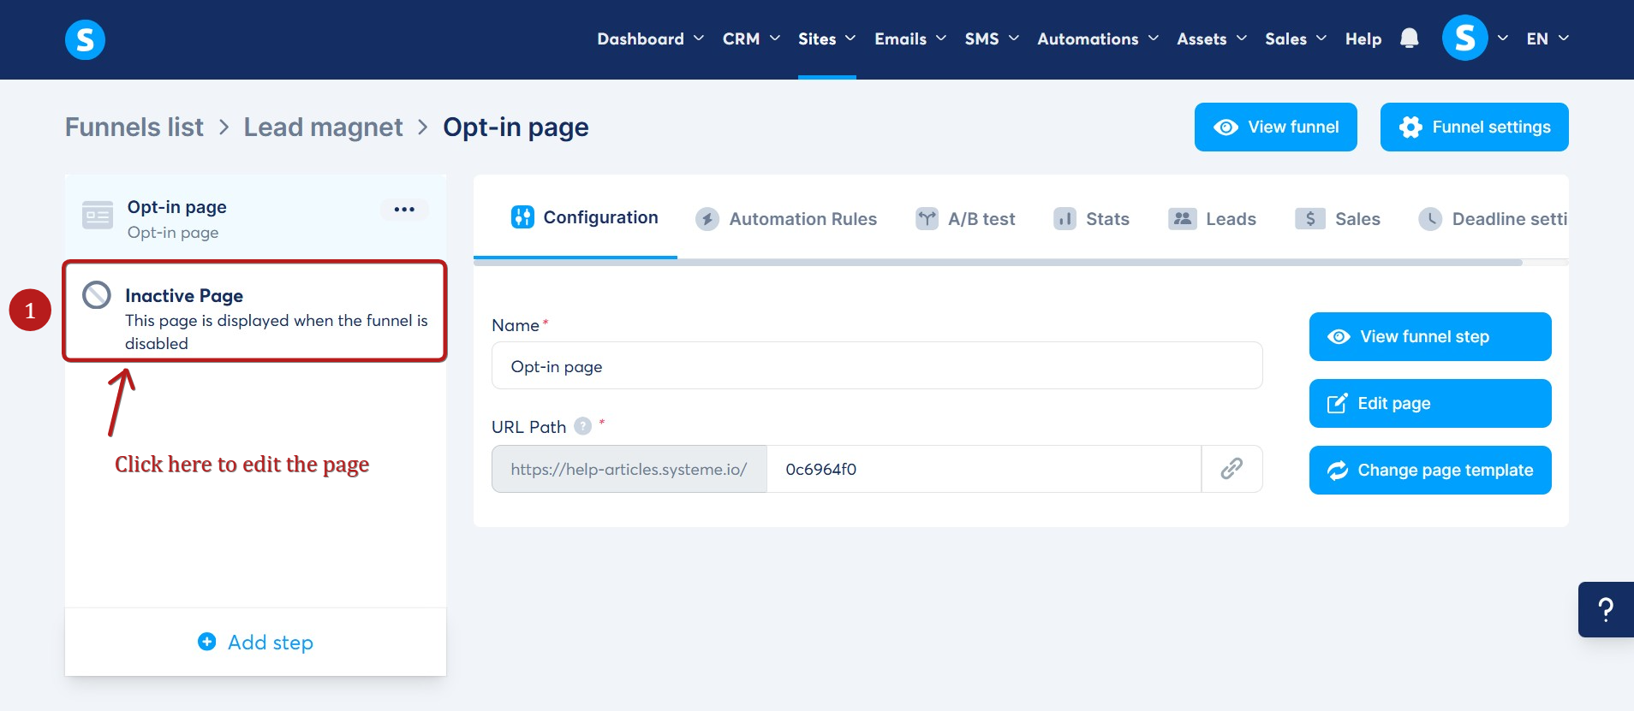The width and height of the screenshot is (1634, 711).
Task: Click the Opt-in page step icon
Action: click(x=98, y=216)
